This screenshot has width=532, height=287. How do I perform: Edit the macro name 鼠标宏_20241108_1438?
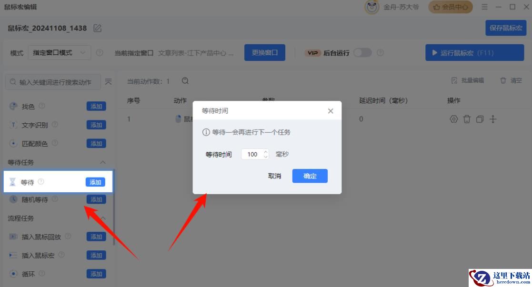click(x=97, y=28)
